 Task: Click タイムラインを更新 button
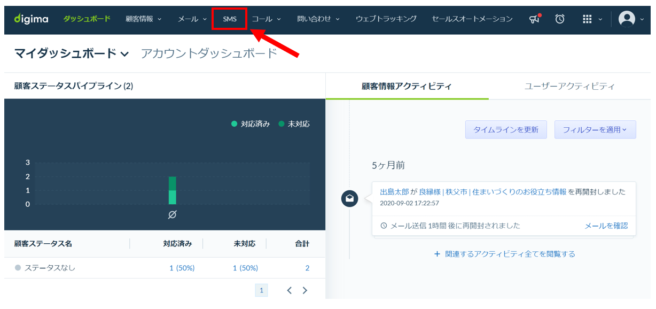[506, 129]
